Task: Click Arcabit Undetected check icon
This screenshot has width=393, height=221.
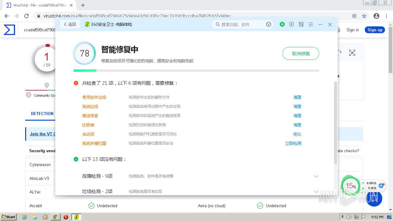Action: tap(91, 206)
